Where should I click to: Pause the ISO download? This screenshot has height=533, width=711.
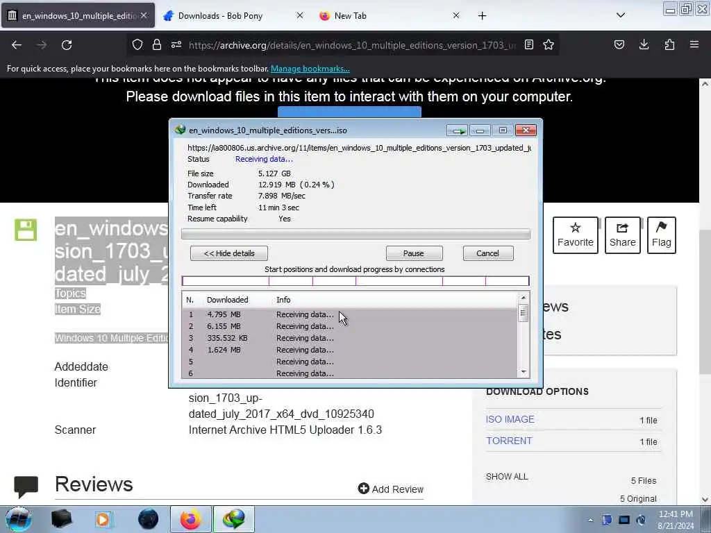pos(414,253)
